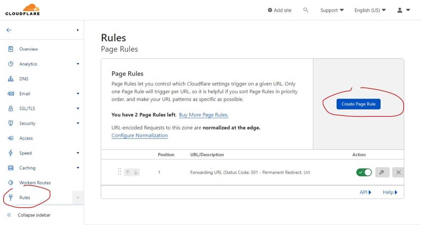Collapse the Rules submenu arrow

78,198
